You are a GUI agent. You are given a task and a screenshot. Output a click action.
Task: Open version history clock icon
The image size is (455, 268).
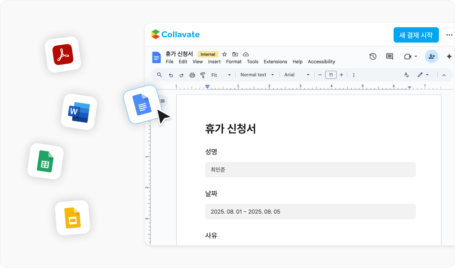pyautogui.click(x=373, y=56)
